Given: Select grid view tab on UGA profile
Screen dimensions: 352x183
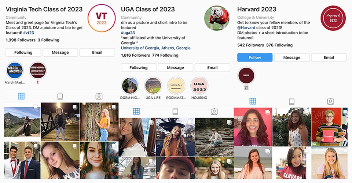Looking at the screenshot, I should click(x=136, y=111).
